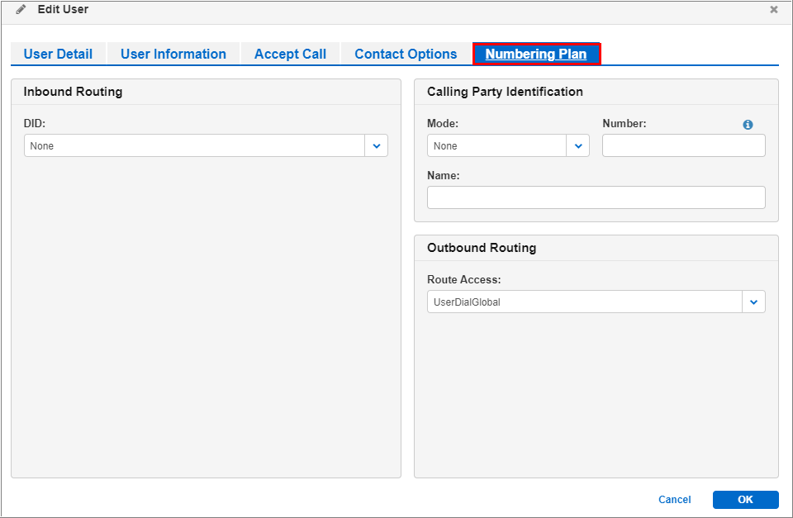Click inside the Name input field
Screen dimensions: 793x518
tap(596, 197)
